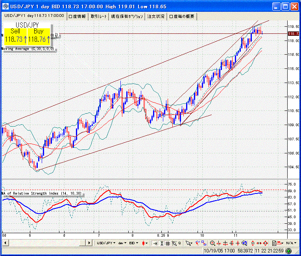Click the yellow Sell 118.73 button
301x256 pixels.
click(x=15, y=36)
